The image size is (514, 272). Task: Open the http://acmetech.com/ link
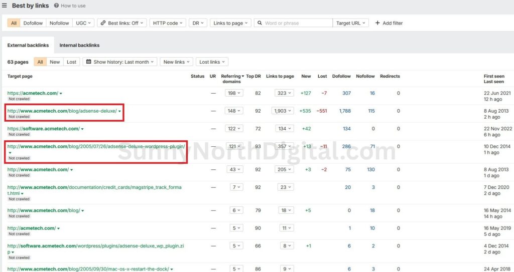32,228
